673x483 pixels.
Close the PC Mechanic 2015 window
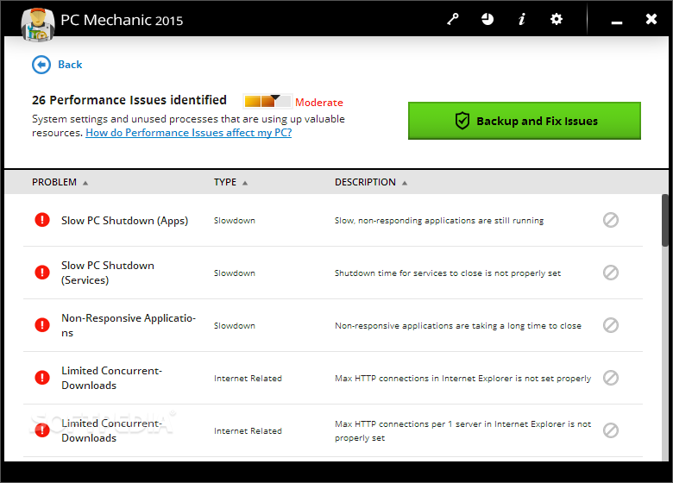[x=651, y=19]
